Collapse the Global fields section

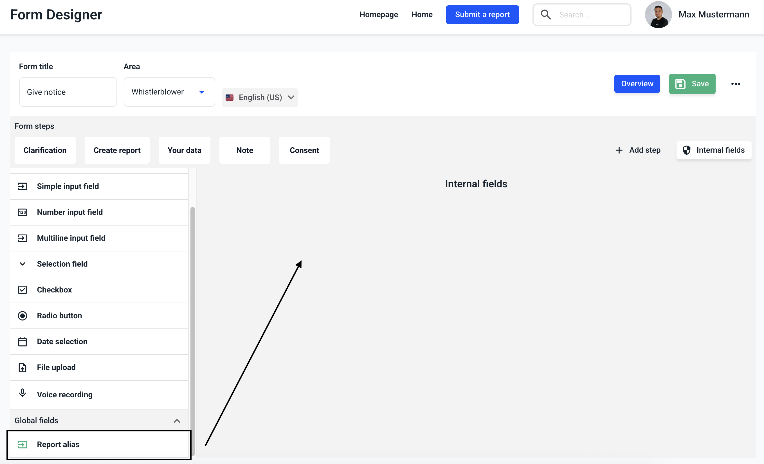177,421
